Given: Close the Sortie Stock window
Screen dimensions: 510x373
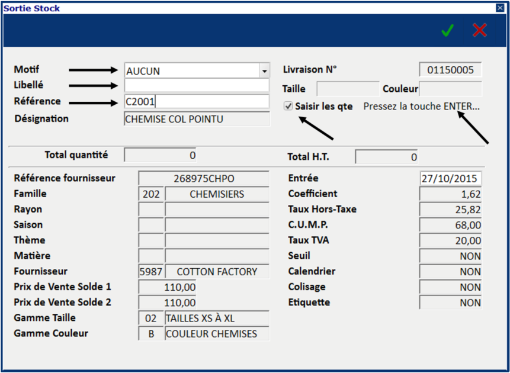Looking at the screenshot, I should [x=500, y=8].
